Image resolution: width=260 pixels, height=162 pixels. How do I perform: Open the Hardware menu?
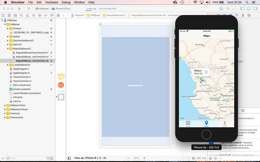coord(52,2)
